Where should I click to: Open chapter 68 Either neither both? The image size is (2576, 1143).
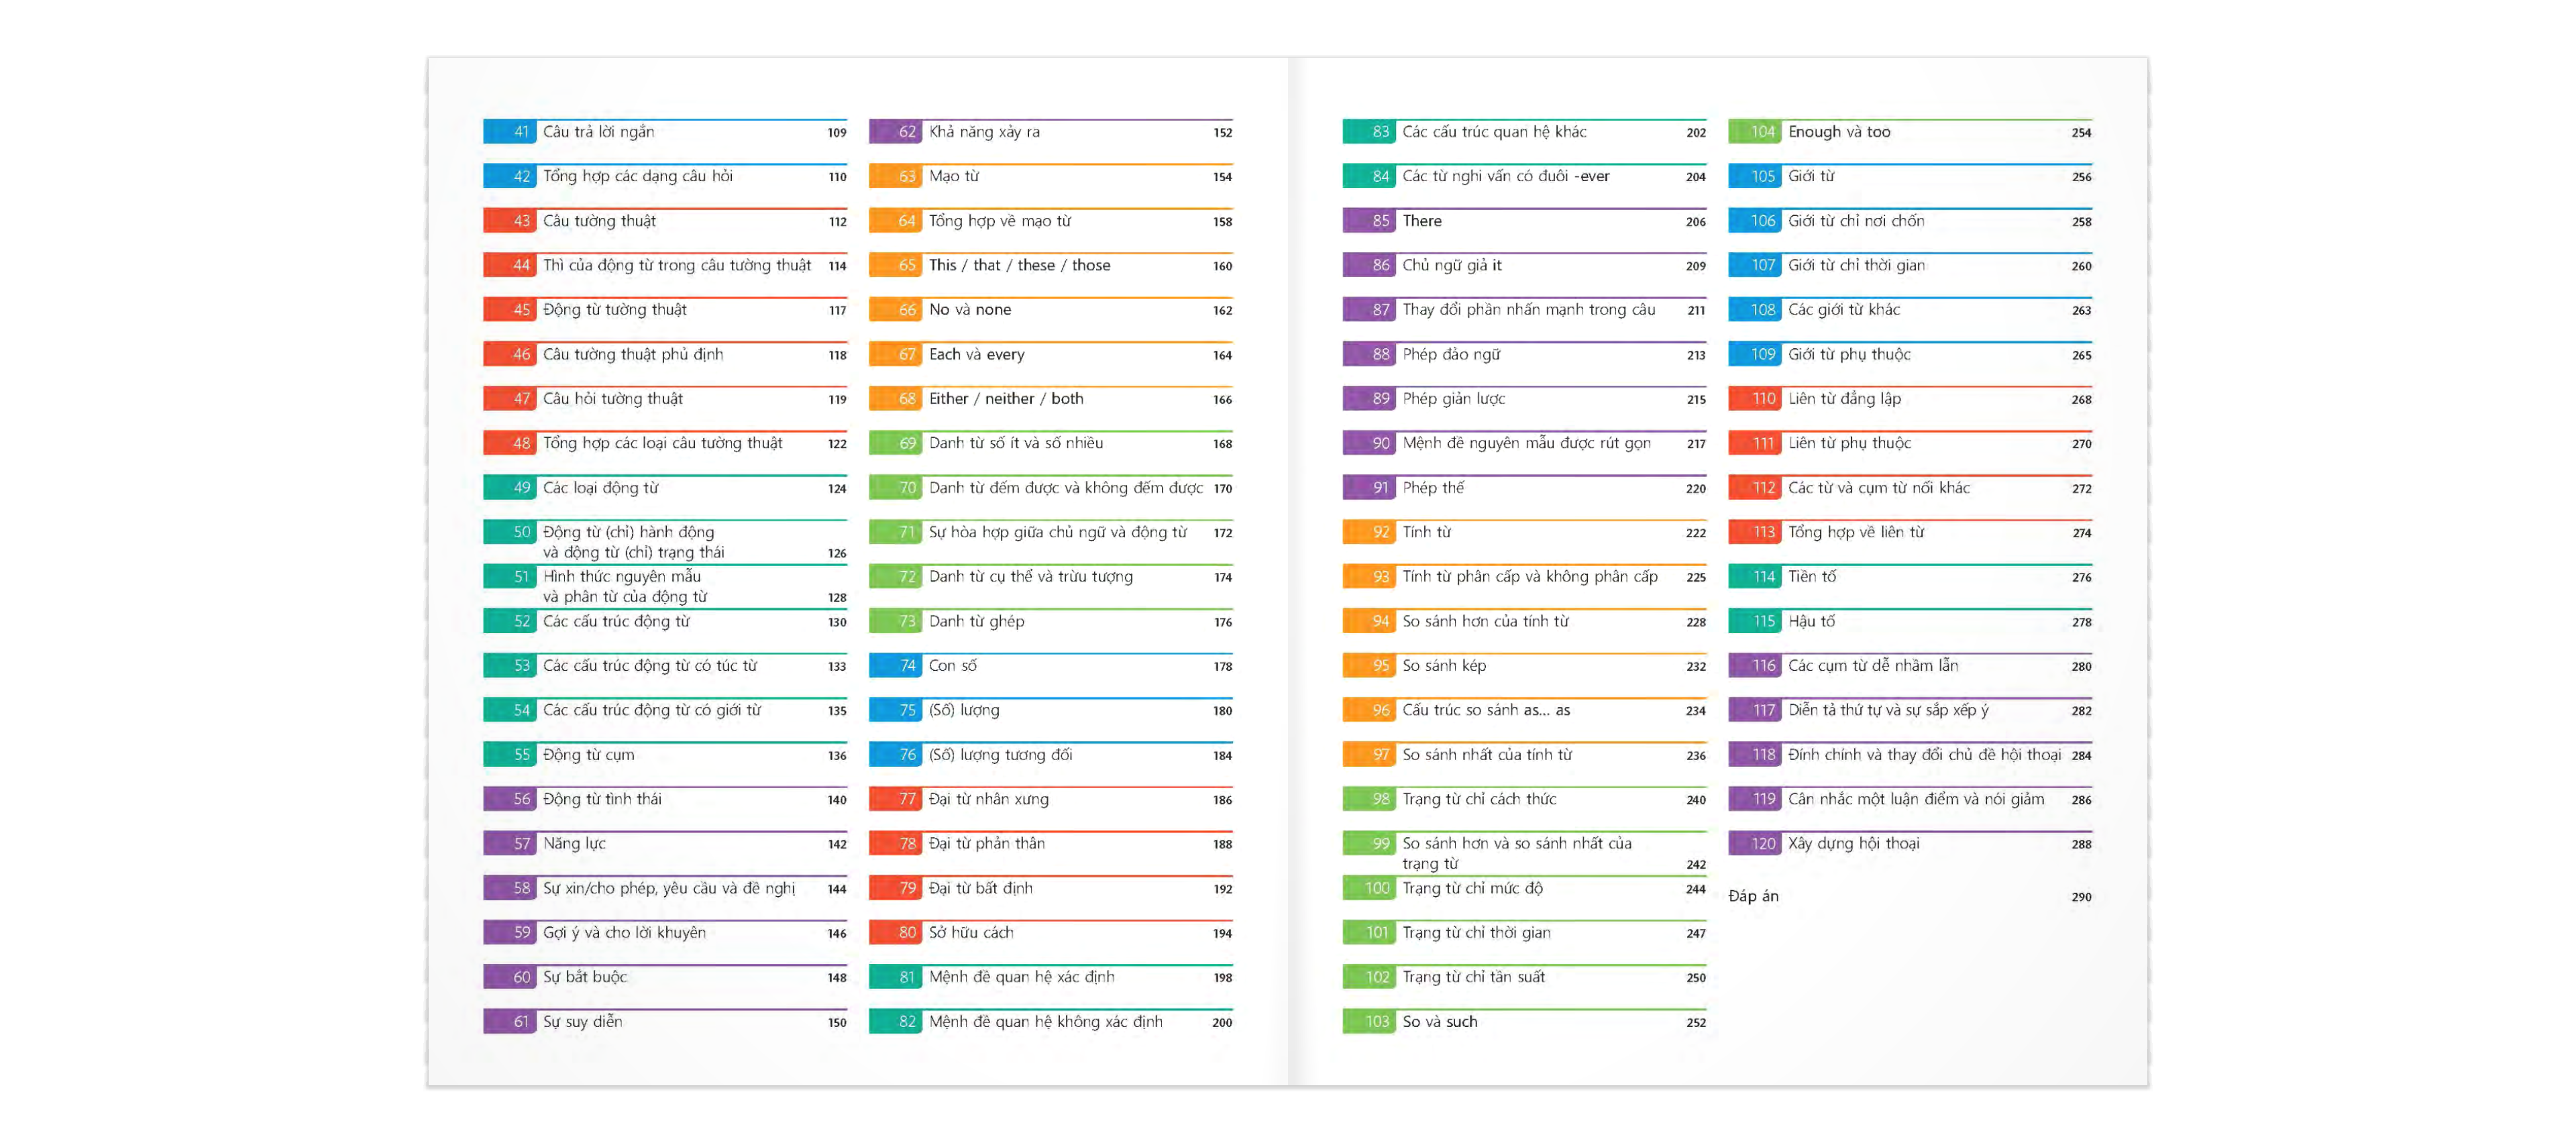point(1005,398)
